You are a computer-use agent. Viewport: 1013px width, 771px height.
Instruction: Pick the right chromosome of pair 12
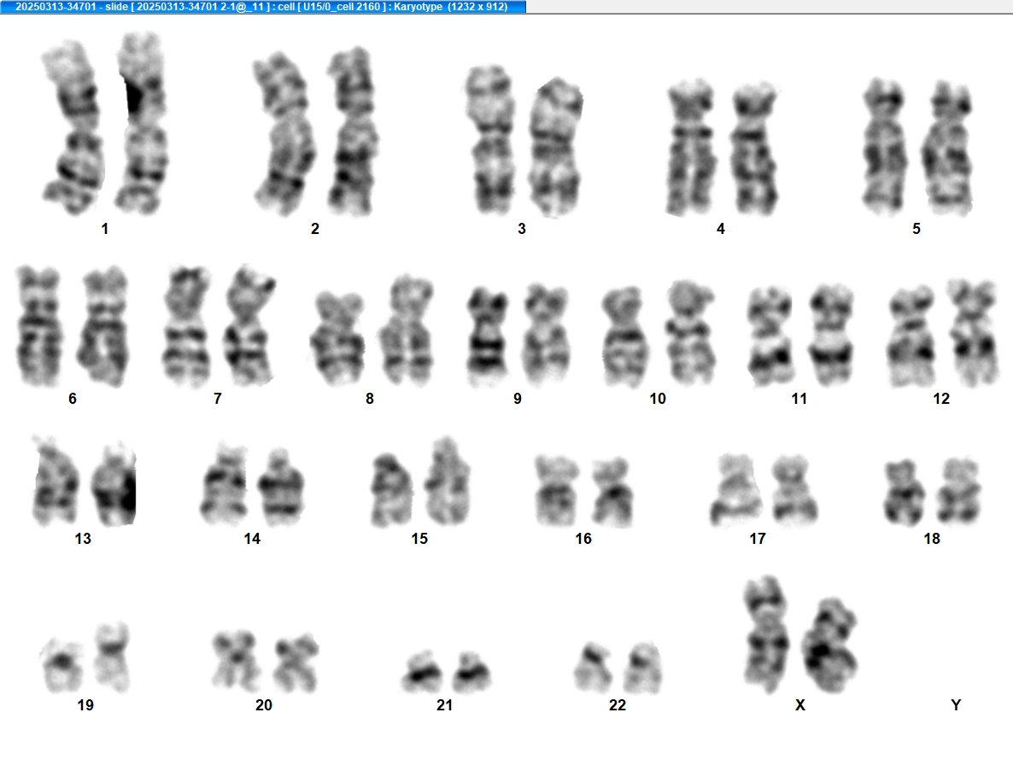pyautogui.click(x=974, y=333)
